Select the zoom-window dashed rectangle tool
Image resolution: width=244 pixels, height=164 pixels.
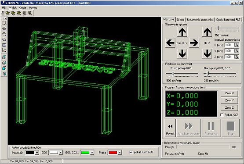click(4, 23)
